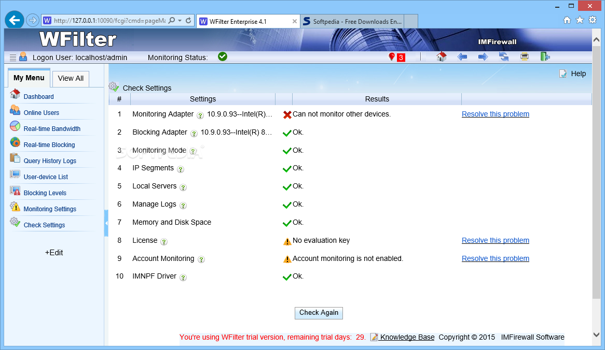Open help tip for Local Servers

(x=183, y=187)
